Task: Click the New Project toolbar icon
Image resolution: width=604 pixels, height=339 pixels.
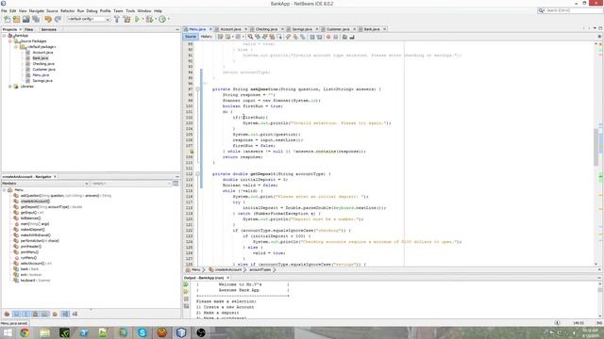Action: (x=16, y=19)
